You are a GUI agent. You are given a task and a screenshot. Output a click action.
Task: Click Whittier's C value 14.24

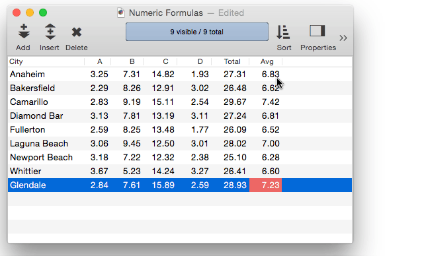[x=163, y=171]
